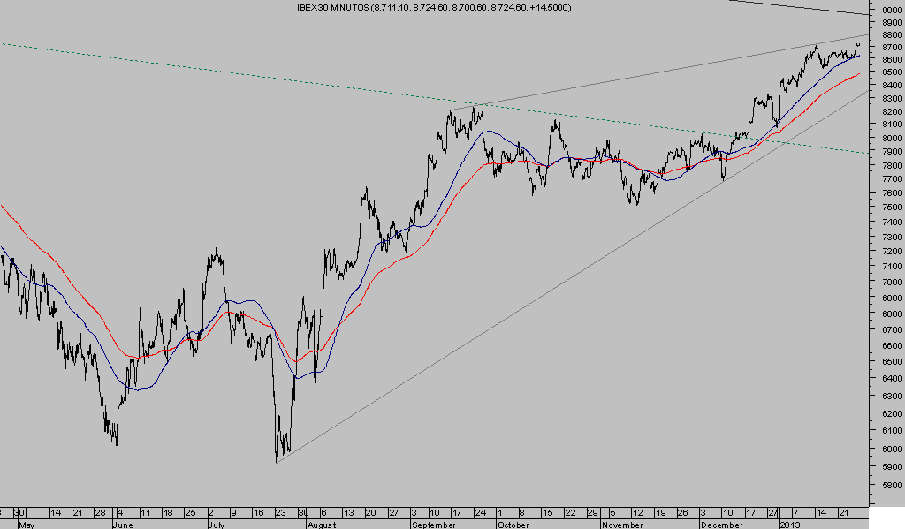Click the early-June price low near 6000

[x=116, y=443]
